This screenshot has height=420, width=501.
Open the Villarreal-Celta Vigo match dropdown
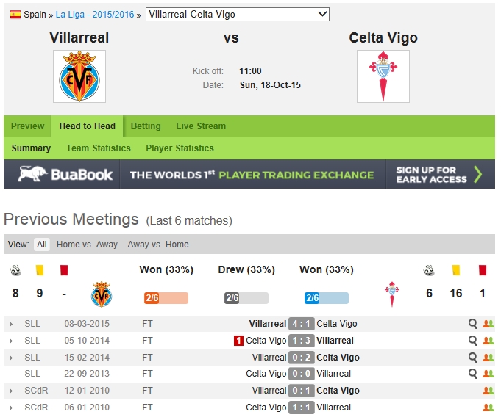pyautogui.click(x=238, y=14)
